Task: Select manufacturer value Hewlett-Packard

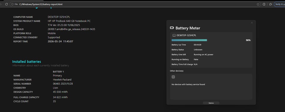Action: 62,80
